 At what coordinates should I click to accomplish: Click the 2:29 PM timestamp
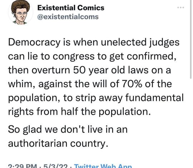[23, 166]
